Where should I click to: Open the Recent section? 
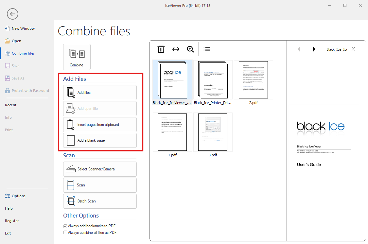pos(10,105)
